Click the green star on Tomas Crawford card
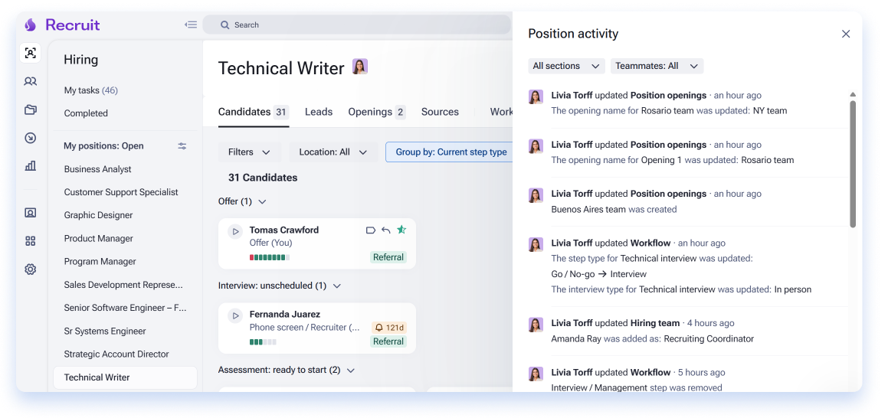Image resolution: width=888 pixels, height=418 pixels. (x=401, y=230)
